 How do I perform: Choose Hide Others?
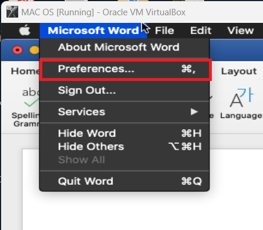[124, 147]
